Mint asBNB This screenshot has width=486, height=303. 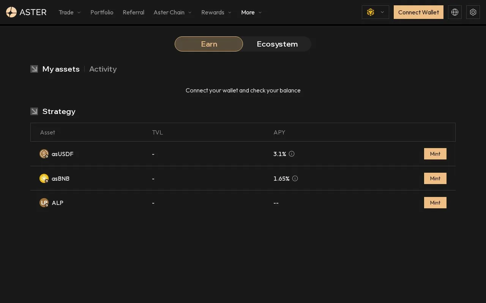tap(435, 178)
